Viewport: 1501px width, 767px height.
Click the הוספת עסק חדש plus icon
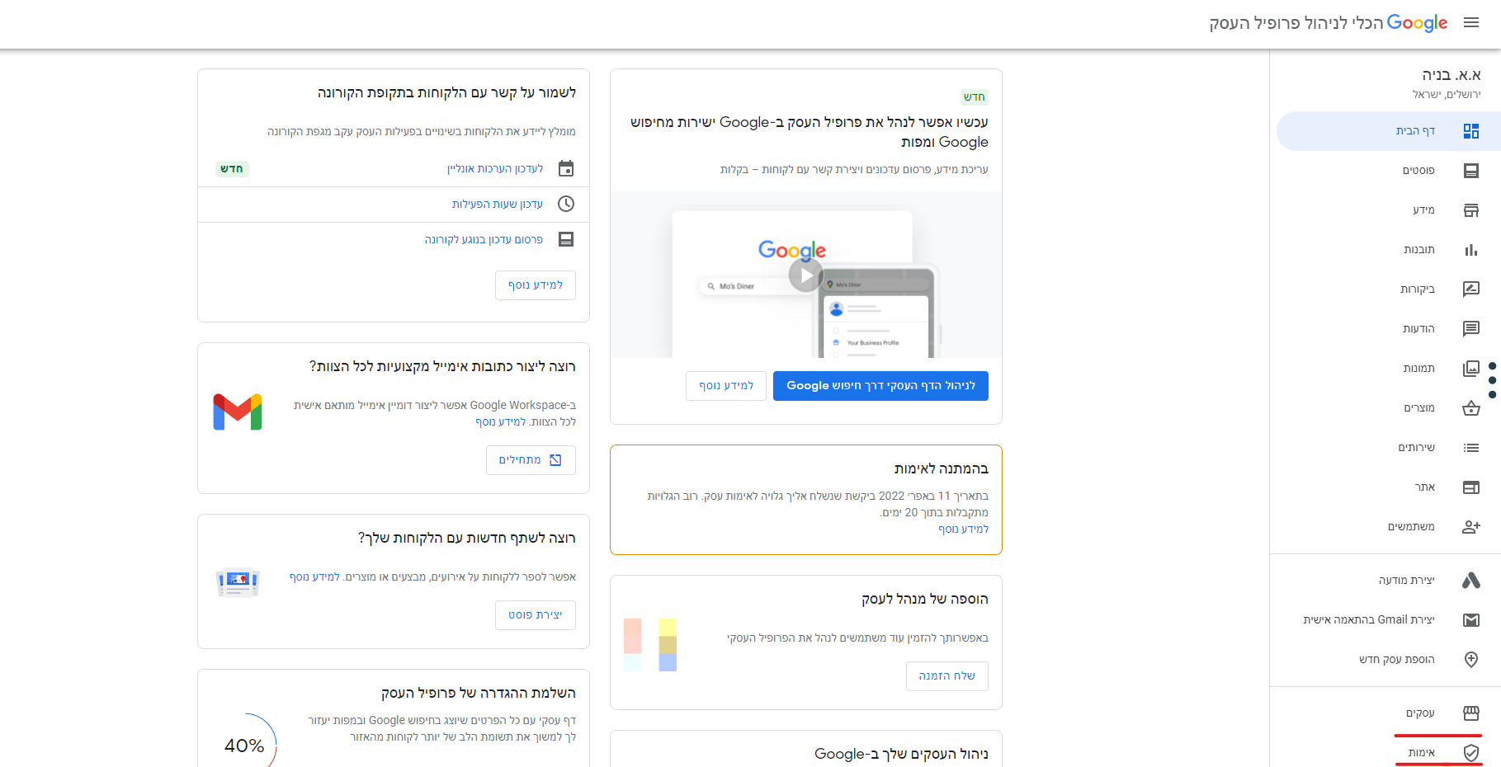pyautogui.click(x=1471, y=659)
